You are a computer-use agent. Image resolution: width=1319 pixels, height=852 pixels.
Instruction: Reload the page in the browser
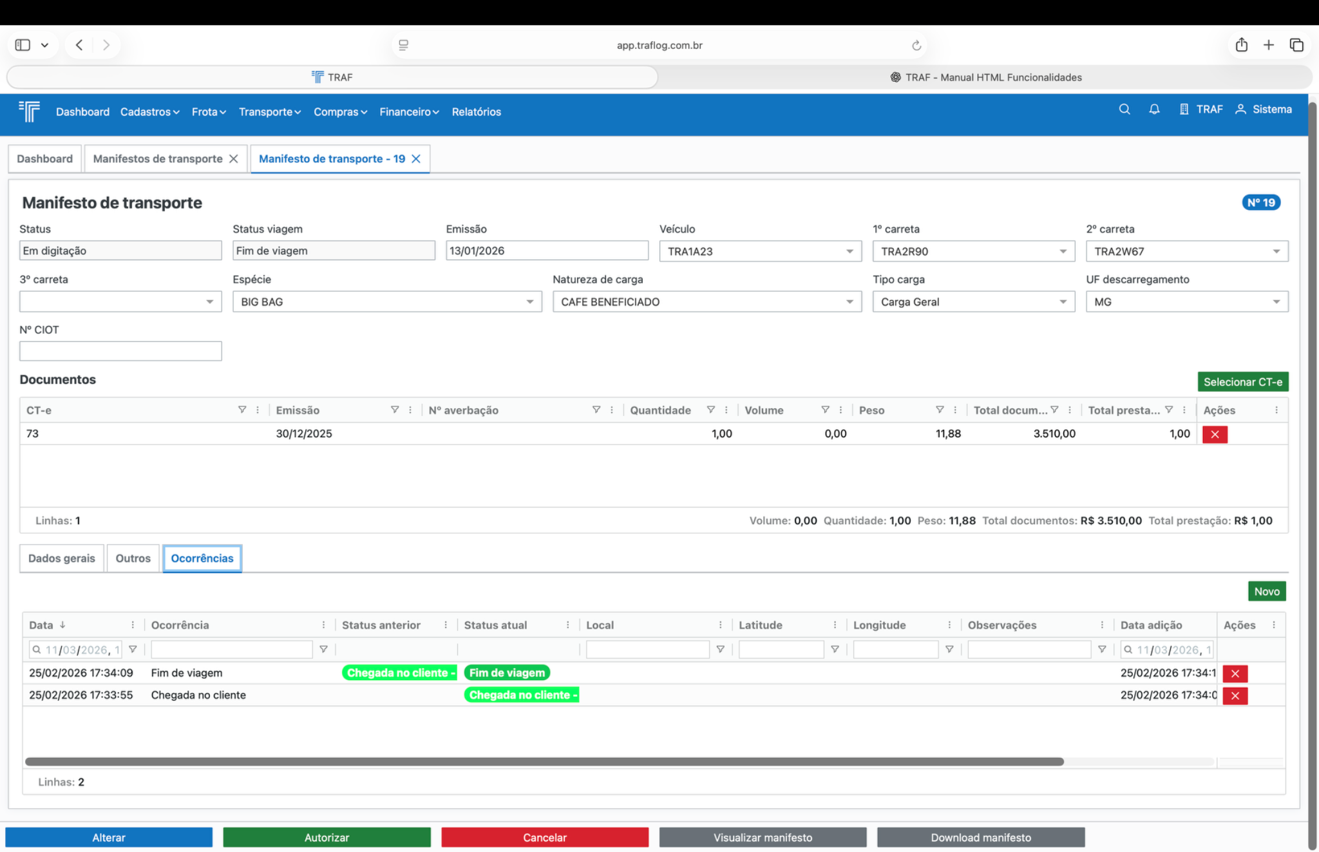(x=916, y=45)
